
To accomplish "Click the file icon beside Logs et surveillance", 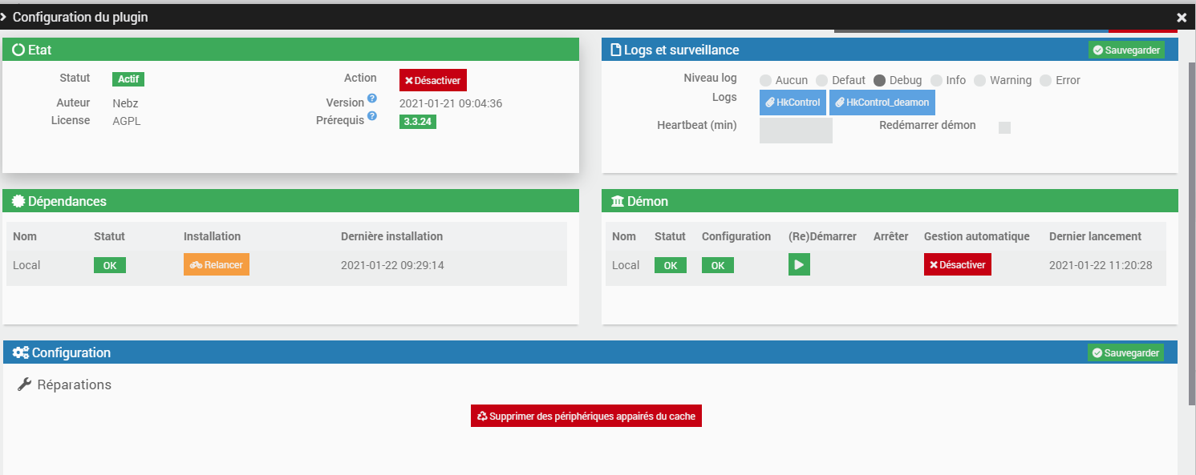I will (x=616, y=50).
